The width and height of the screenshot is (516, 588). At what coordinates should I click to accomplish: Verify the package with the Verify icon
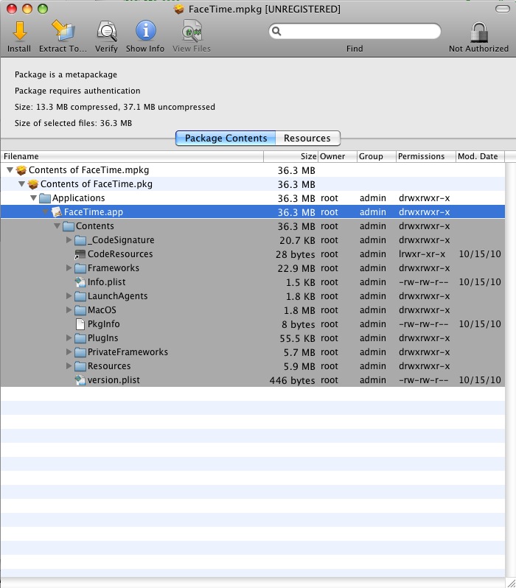coord(107,31)
